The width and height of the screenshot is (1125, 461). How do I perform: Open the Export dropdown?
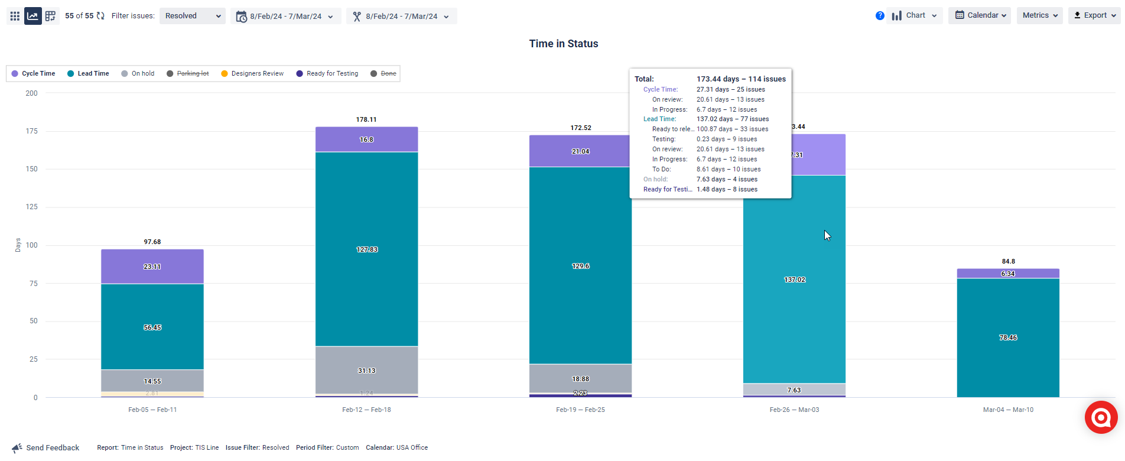coord(1094,15)
